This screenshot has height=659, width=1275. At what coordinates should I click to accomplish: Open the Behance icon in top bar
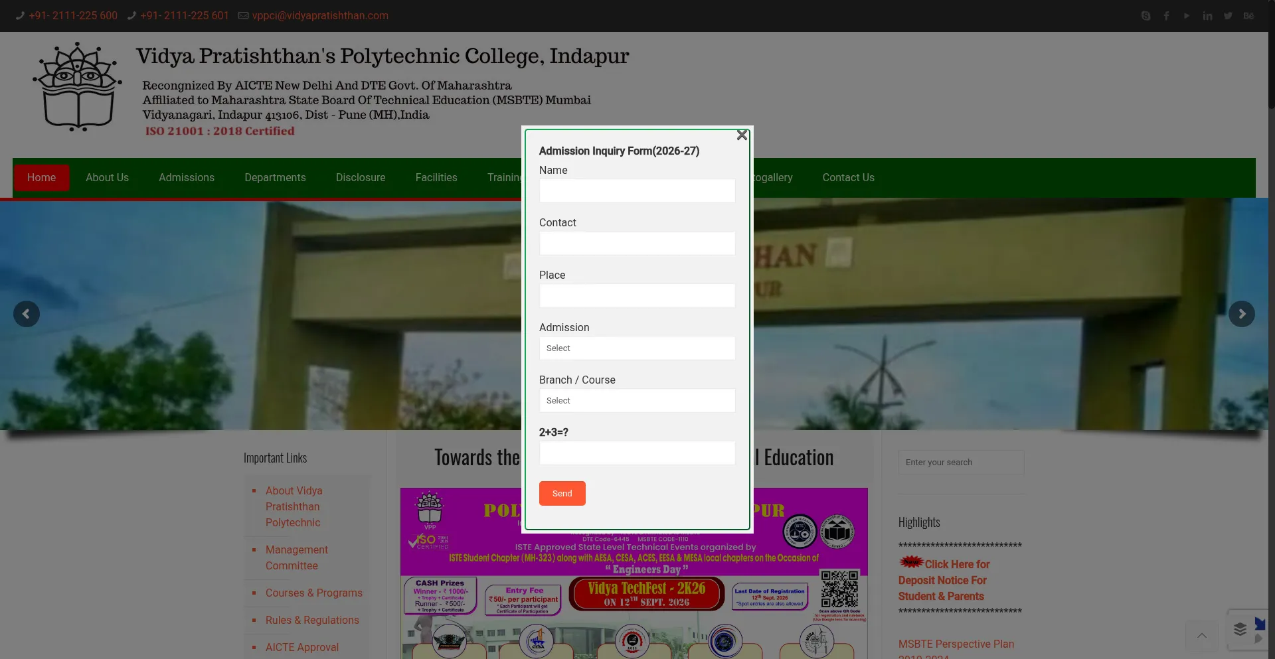[x=1248, y=16]
